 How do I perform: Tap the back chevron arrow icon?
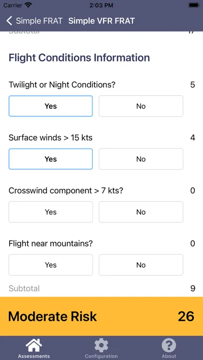point(9,21)
